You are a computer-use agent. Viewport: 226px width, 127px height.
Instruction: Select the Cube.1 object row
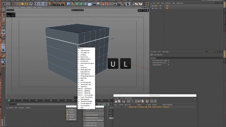point(156,8)
